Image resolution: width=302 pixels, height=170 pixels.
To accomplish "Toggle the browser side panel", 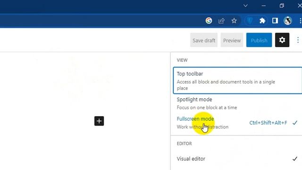I will pos(275,21).
